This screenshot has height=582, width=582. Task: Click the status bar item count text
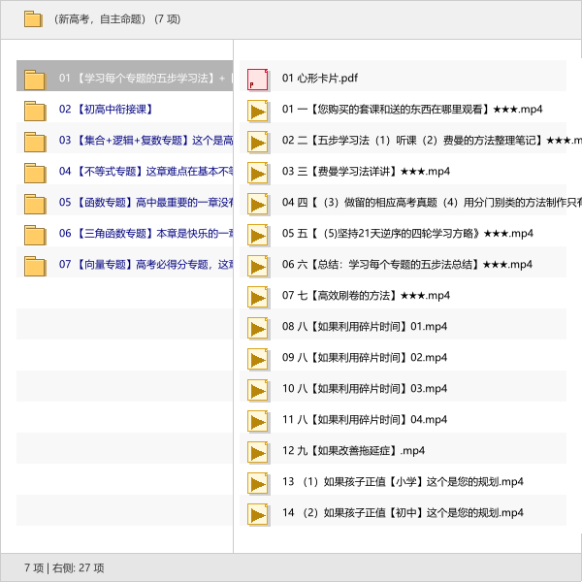click(x=64, y=567)
